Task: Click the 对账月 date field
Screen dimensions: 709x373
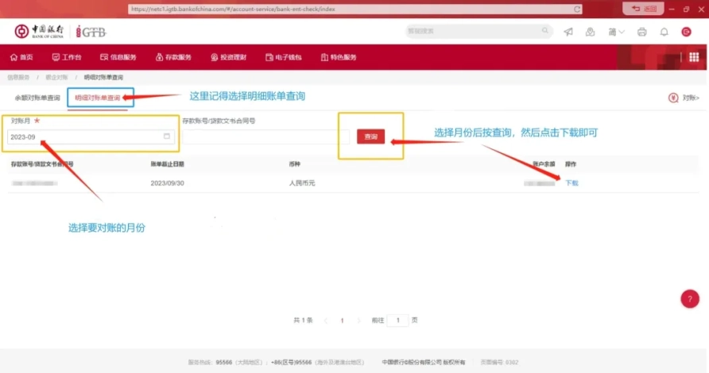Action: 91,137
